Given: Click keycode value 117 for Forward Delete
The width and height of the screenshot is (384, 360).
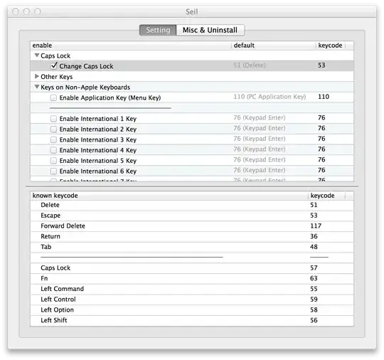Looking at the screenshot, I should pos(316,226).
